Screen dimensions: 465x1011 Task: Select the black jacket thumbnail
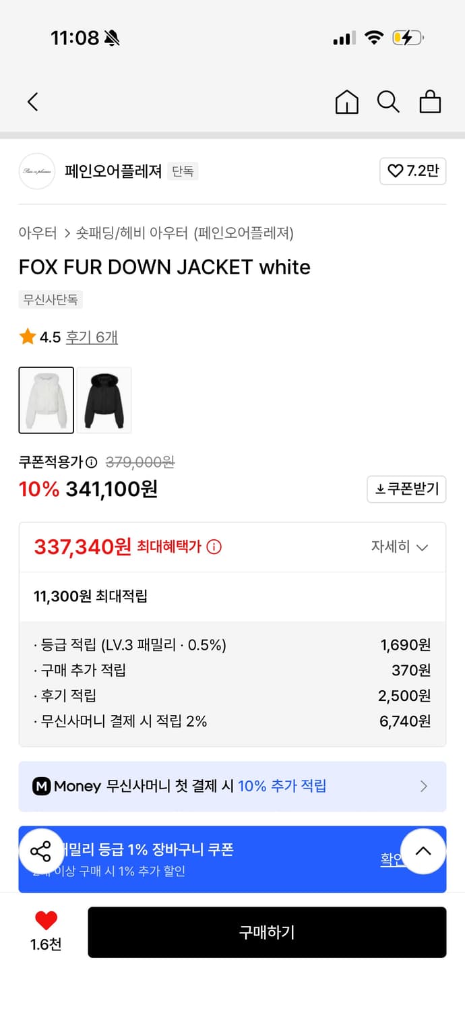click(x=104, y=400)
